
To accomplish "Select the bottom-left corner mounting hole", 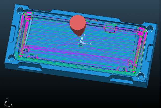I will tap(12, 58).
